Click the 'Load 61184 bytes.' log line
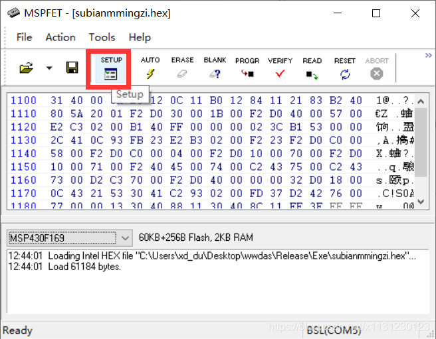Screen dimensions: 436x339 tap(64, 267)
